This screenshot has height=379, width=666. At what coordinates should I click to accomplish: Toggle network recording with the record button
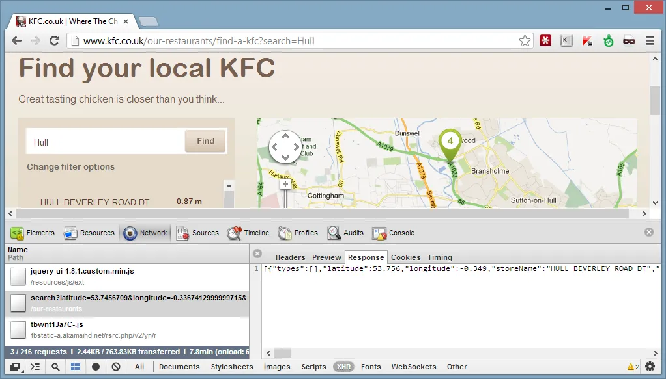pos(96,367)
